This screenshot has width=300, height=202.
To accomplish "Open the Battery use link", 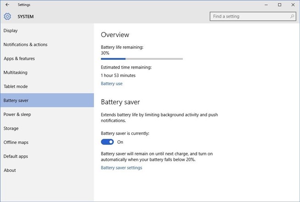I will (x=111, y=84).
